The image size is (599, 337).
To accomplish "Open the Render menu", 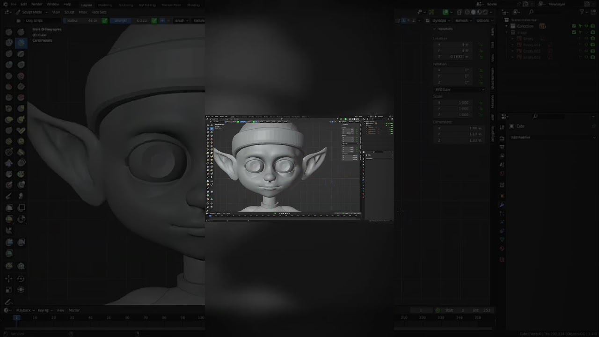I will 37,4.
